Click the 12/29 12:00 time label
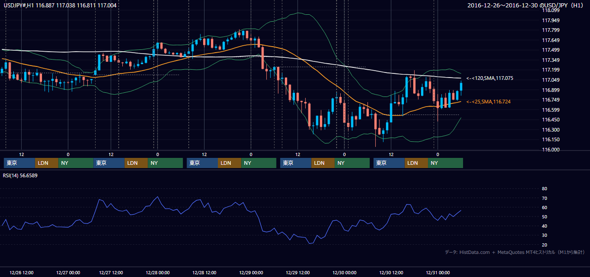This screenshot has width=590, height=277. [x=298, y=272]
